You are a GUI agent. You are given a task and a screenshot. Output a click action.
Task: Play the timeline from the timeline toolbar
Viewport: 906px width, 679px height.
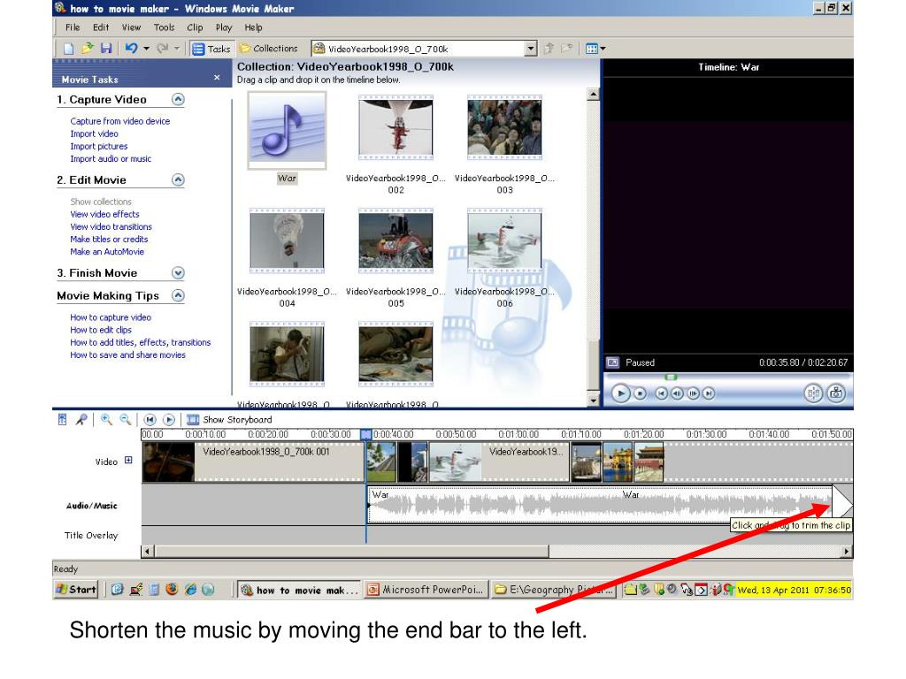click(169, 420)
